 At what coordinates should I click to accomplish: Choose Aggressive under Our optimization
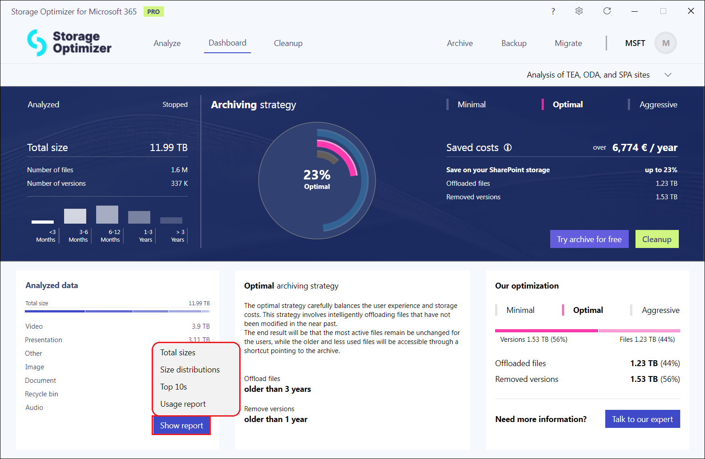(660, 310)
